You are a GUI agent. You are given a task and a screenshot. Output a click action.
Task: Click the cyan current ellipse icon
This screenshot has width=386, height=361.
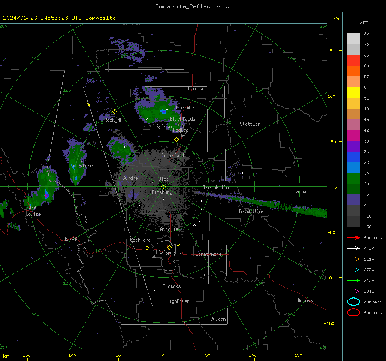point(353,302)
